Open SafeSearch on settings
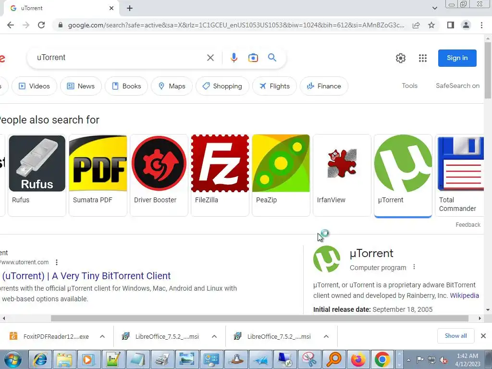The height and width of the screenshot is (369, 492). pos(457,86)
